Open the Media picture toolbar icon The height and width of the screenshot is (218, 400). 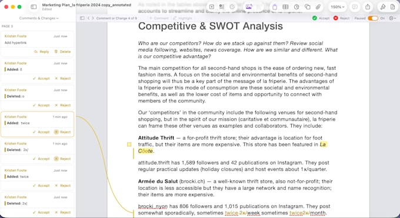(249, 7)
